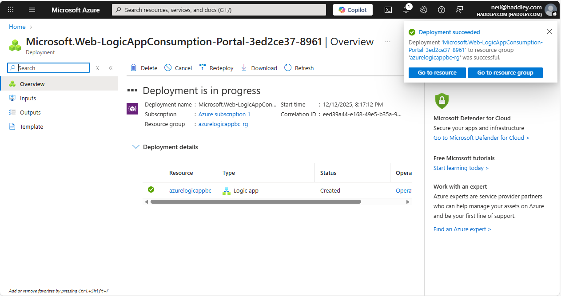Collapse the Deployment details section
This screenshot has width=561, height=296.
[x=135, y=146]
